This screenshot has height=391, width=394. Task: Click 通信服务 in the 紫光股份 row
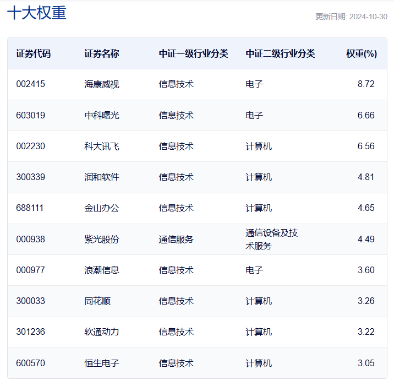[176, 239]
